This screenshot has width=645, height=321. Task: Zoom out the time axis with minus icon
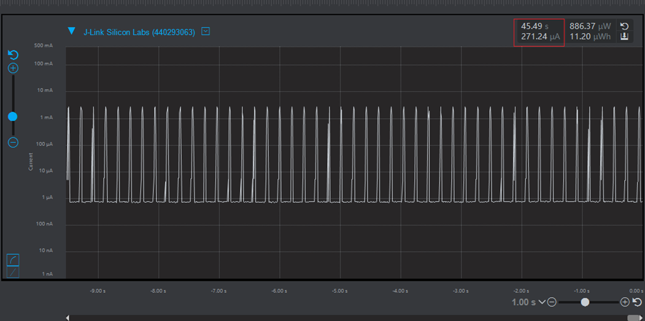[x=552, y=302]
